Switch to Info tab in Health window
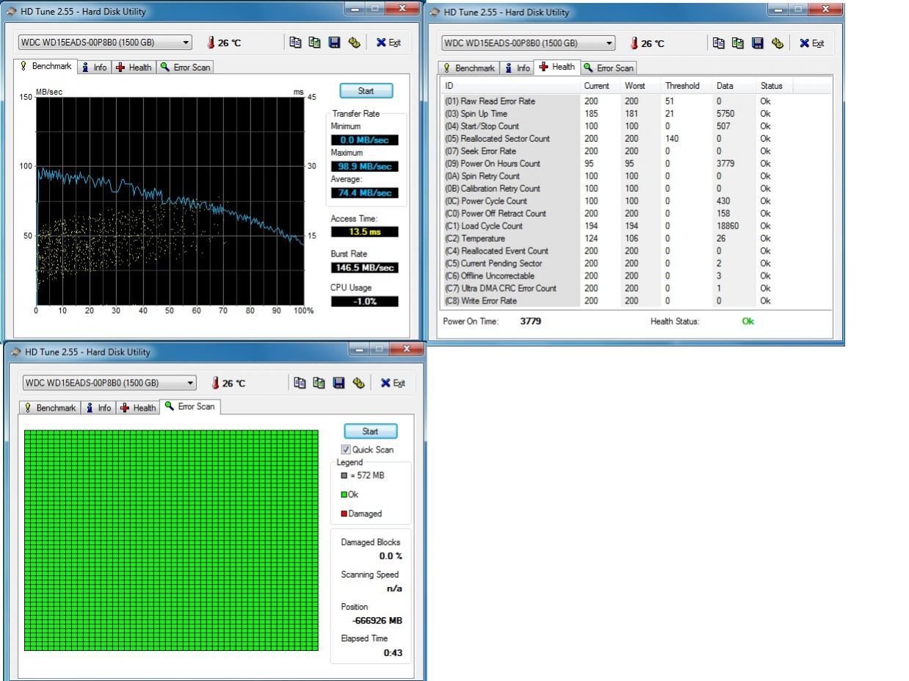The height and width of the screenshot is (681, 909). tap(518, 68)
